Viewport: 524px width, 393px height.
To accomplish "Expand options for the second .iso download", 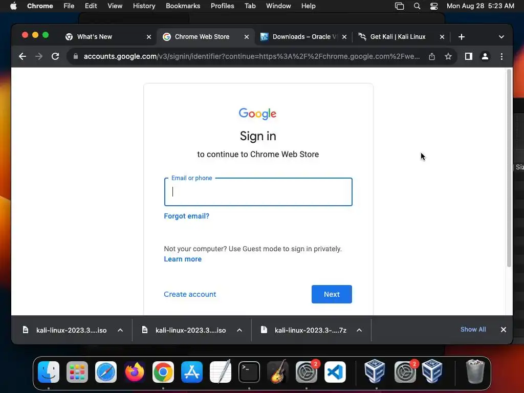I will pyautogui.click(x=239, y=330).
